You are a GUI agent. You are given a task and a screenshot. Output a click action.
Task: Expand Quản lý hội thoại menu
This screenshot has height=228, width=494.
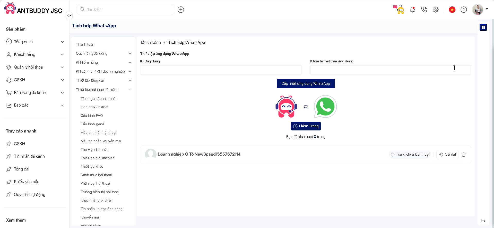pyautogui.click(x=35, y=67)
